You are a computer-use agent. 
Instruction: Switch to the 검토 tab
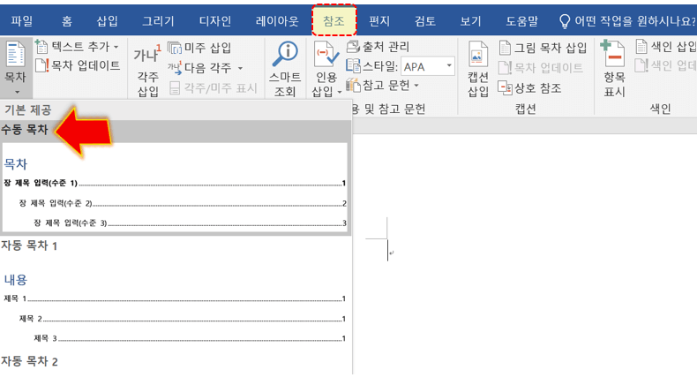coord(425,21)
